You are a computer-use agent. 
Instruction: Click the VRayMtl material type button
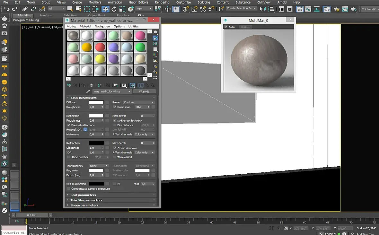144,91
